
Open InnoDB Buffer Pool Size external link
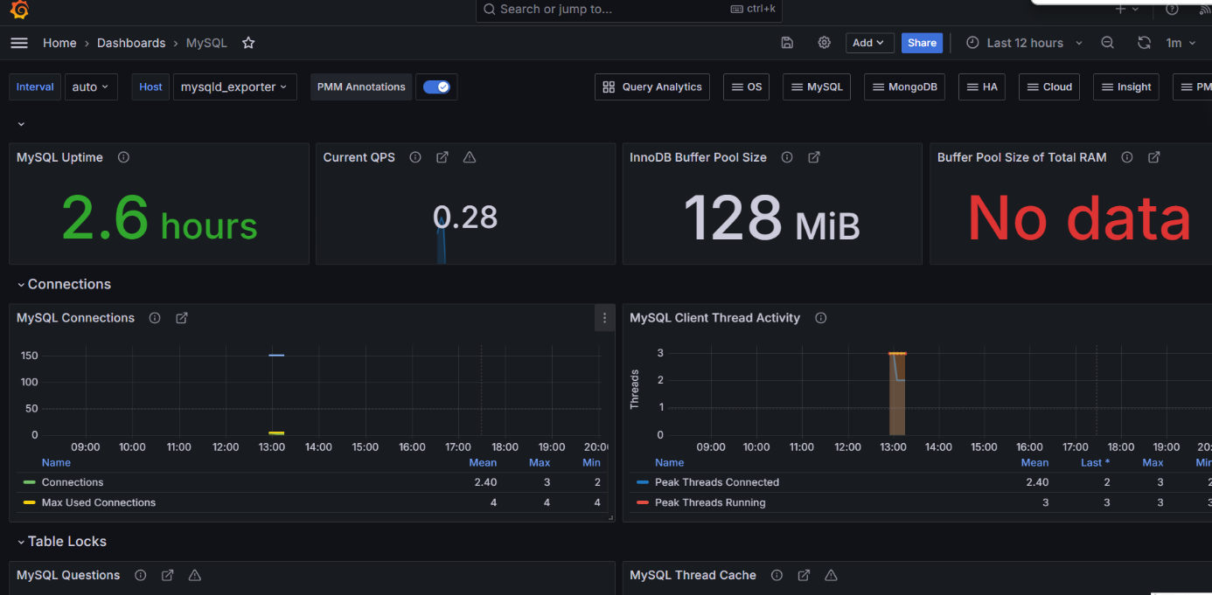[x=814, y=157]
